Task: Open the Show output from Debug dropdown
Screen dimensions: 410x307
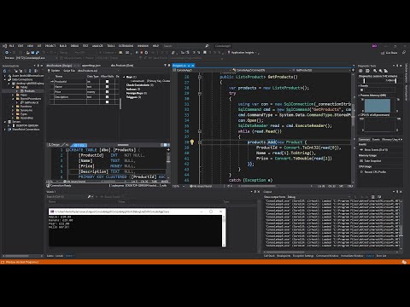Action: [319, 197]
